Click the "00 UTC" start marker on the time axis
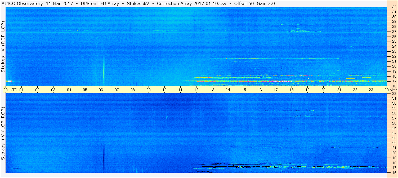The width and height of the screenshot is (398, 178). 10,90
